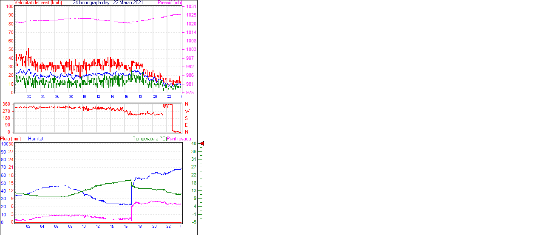Click the 'S' wind direction label
This screenshot has width=544, height=235.
[187, 118]
